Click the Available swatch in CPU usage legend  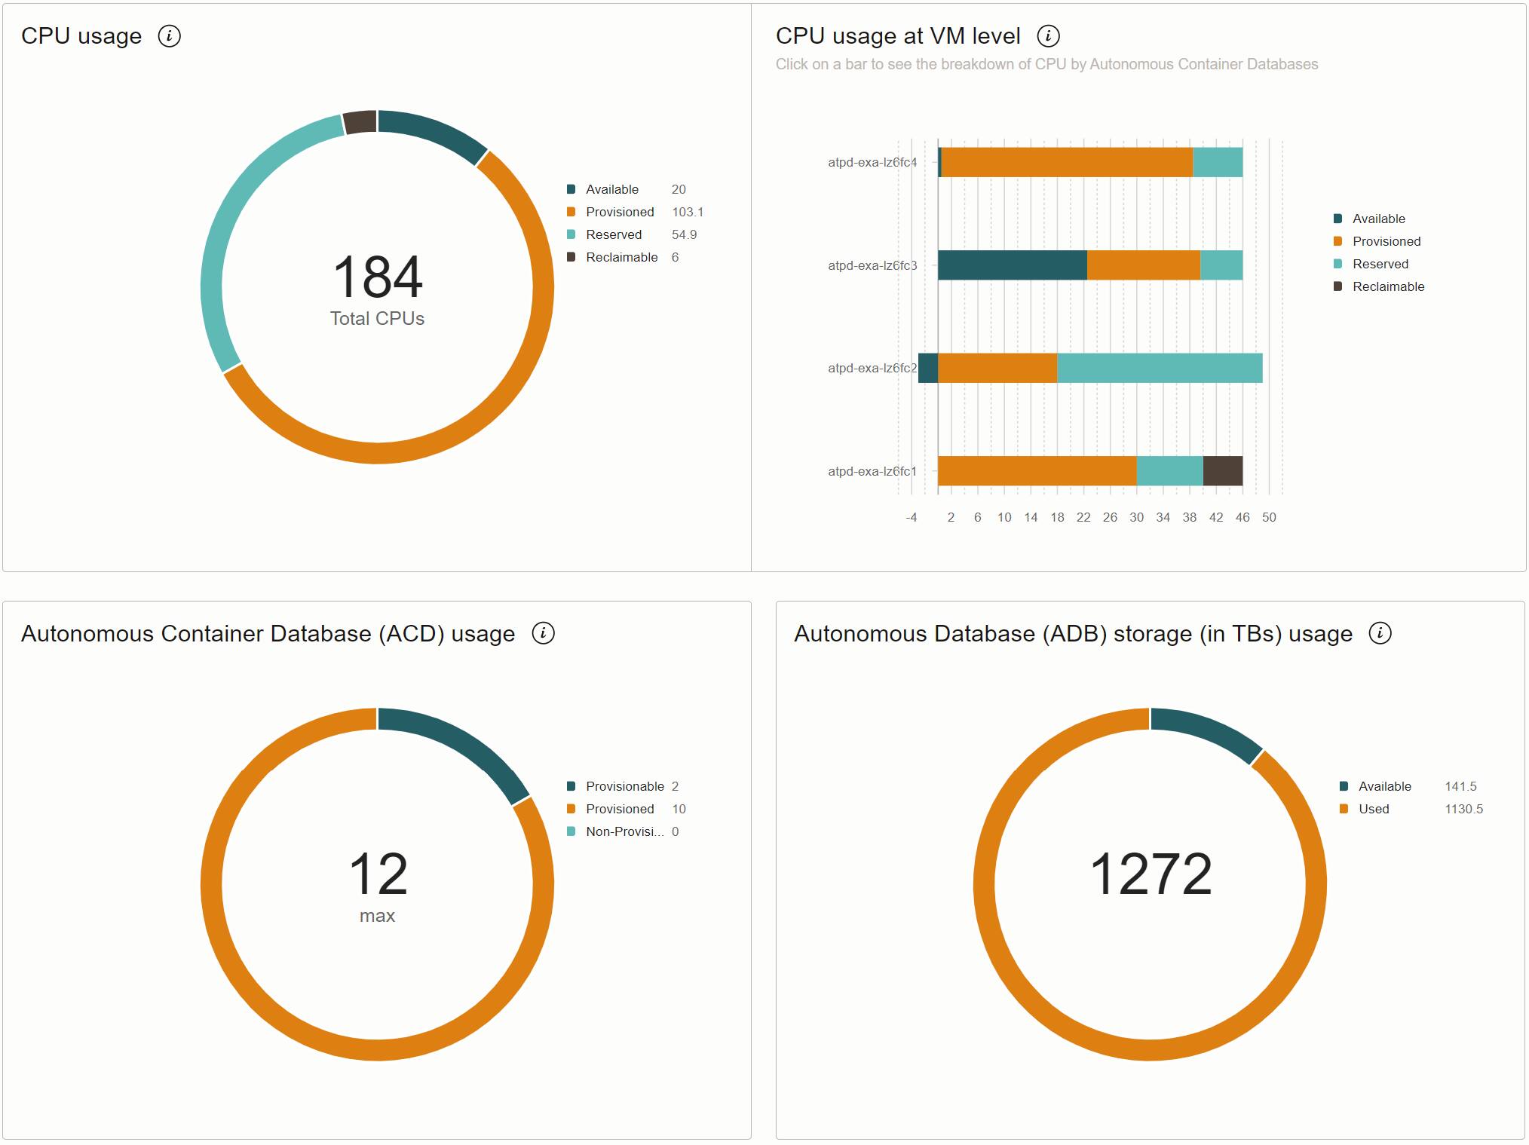point(571,189)
